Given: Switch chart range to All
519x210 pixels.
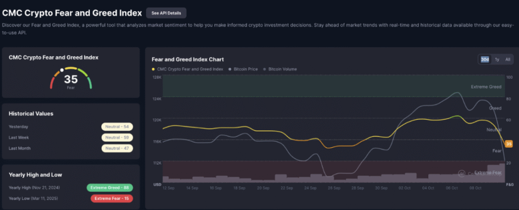Looking at the screenshot, I should click(508, 60).
